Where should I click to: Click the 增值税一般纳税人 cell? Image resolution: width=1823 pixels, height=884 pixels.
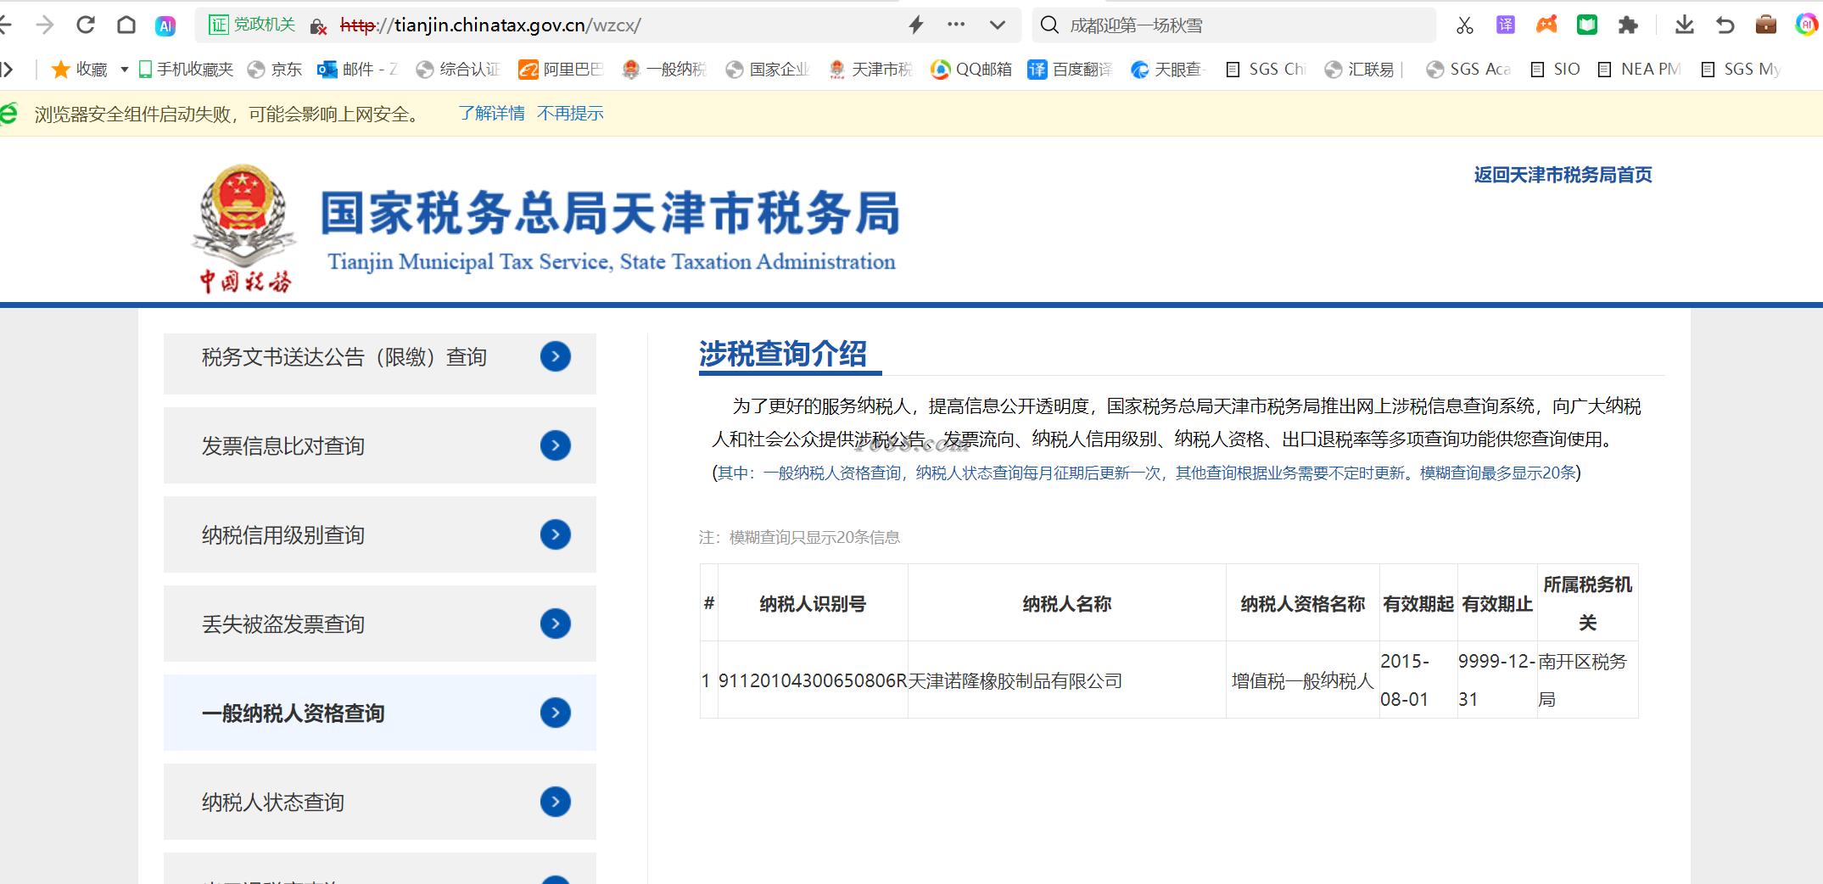[1302, 680]
